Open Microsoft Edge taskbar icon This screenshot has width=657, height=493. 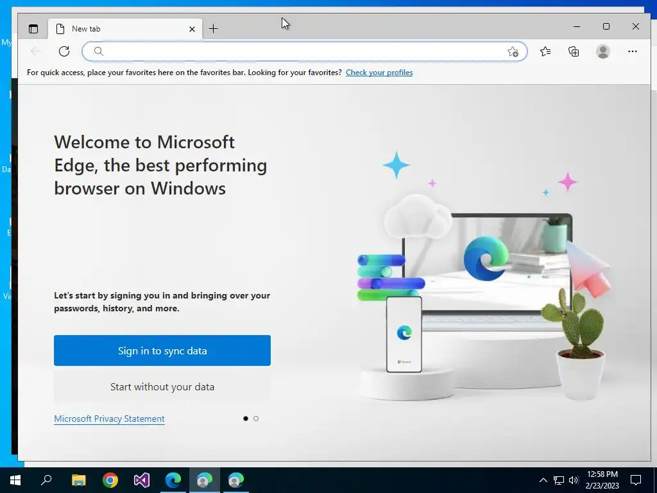coord(173,480)
